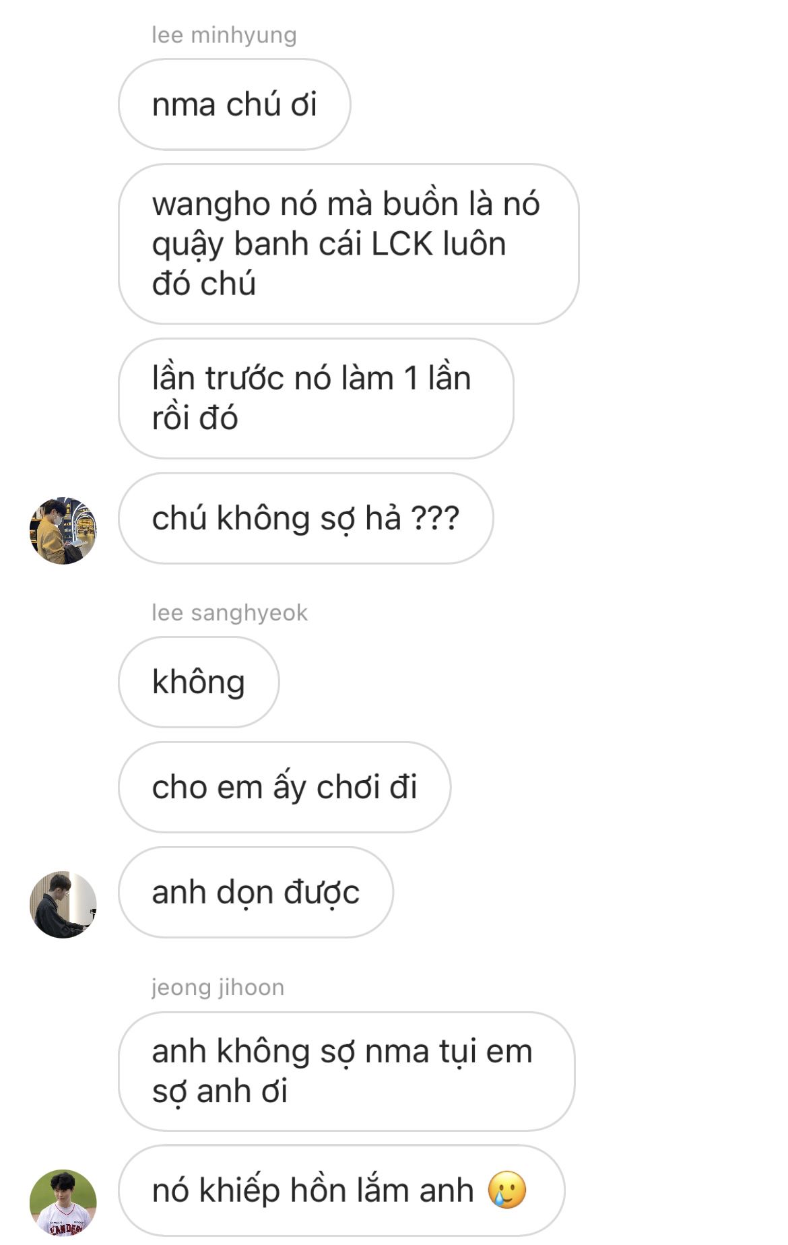This screenshot has width=788, height=1245.
Task: Click the sender name 'lee sanghyeok'
Action: point(230,612)
